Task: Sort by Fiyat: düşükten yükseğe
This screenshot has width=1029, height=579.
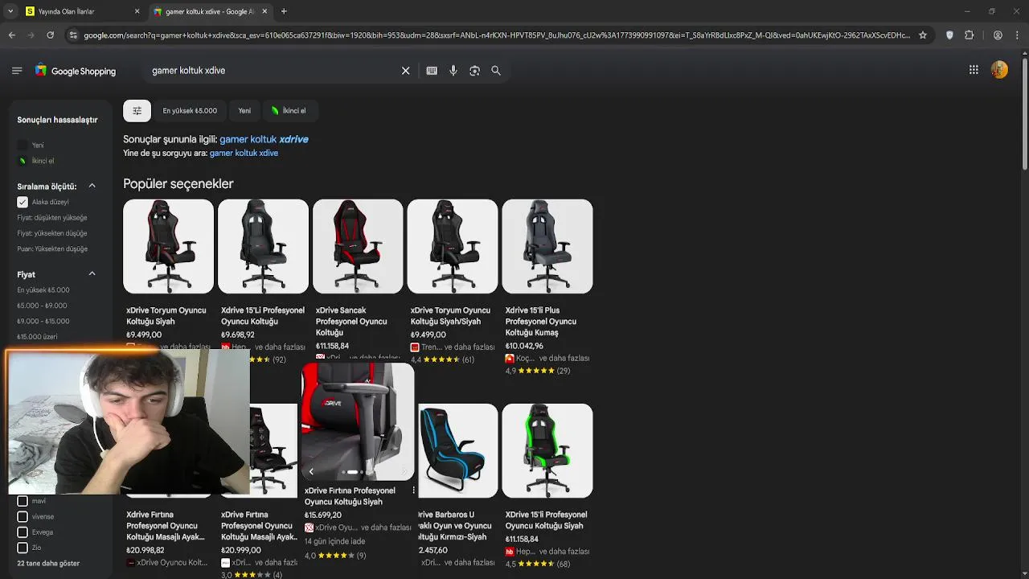Action: click(52, 218)
